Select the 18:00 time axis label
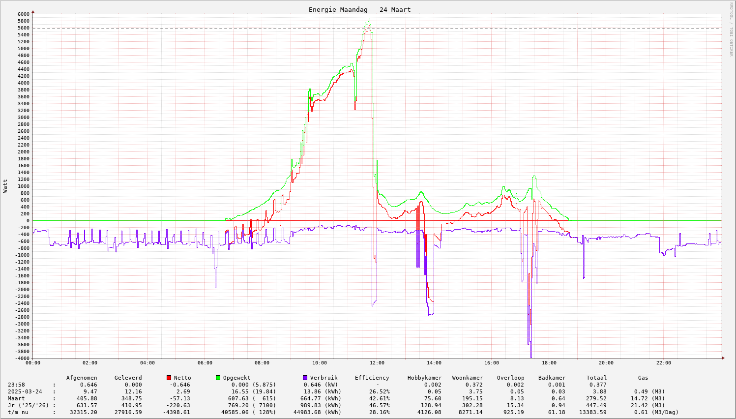The height and width of the screenshot is (419, 736). tap(549, 363)
